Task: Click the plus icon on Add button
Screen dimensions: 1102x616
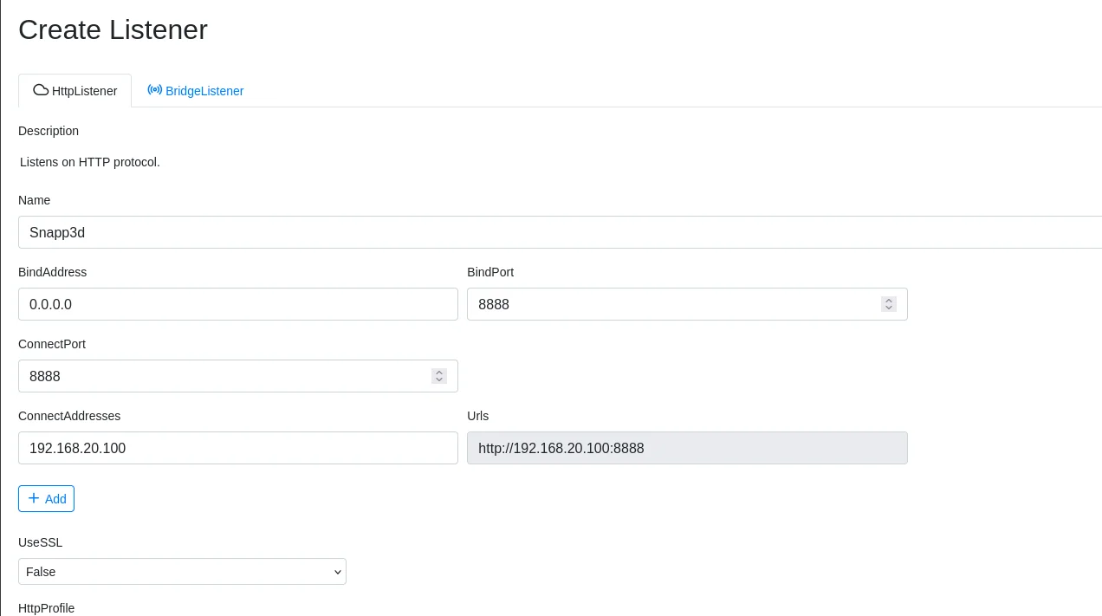Action: (x=34, y=498)
